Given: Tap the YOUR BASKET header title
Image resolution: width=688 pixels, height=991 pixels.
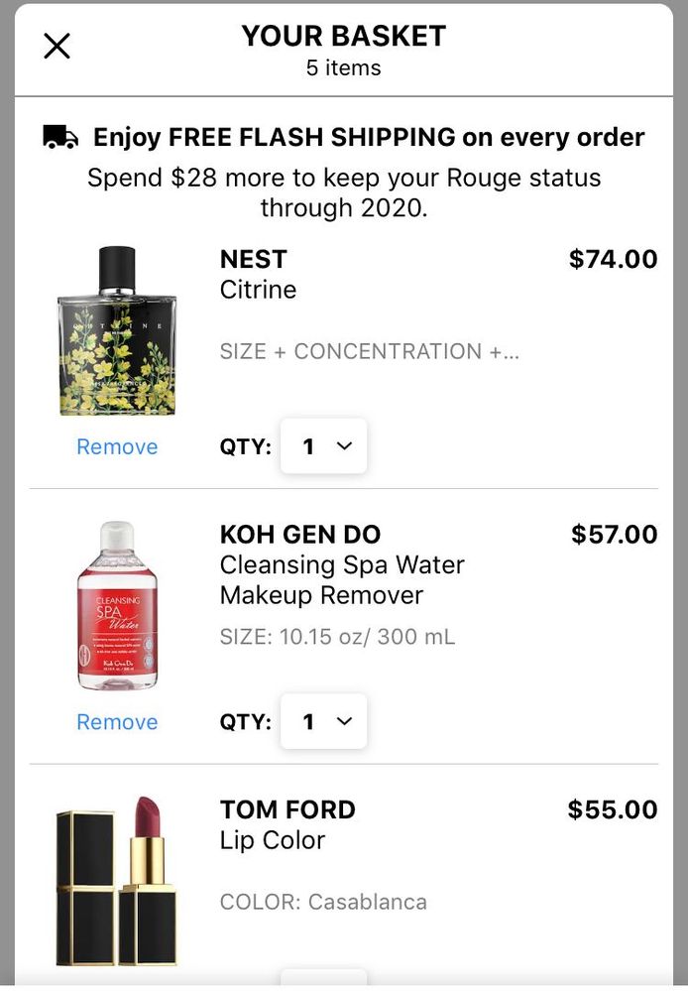Looking at the screenshot, I should (344, 37).
